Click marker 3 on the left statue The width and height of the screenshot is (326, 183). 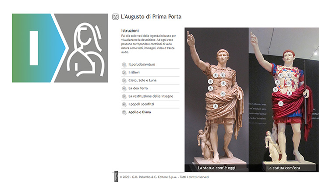223,75
